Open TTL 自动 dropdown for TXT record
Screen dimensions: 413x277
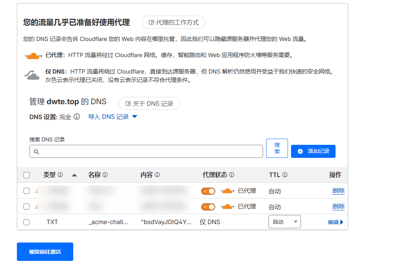(285, 222)
